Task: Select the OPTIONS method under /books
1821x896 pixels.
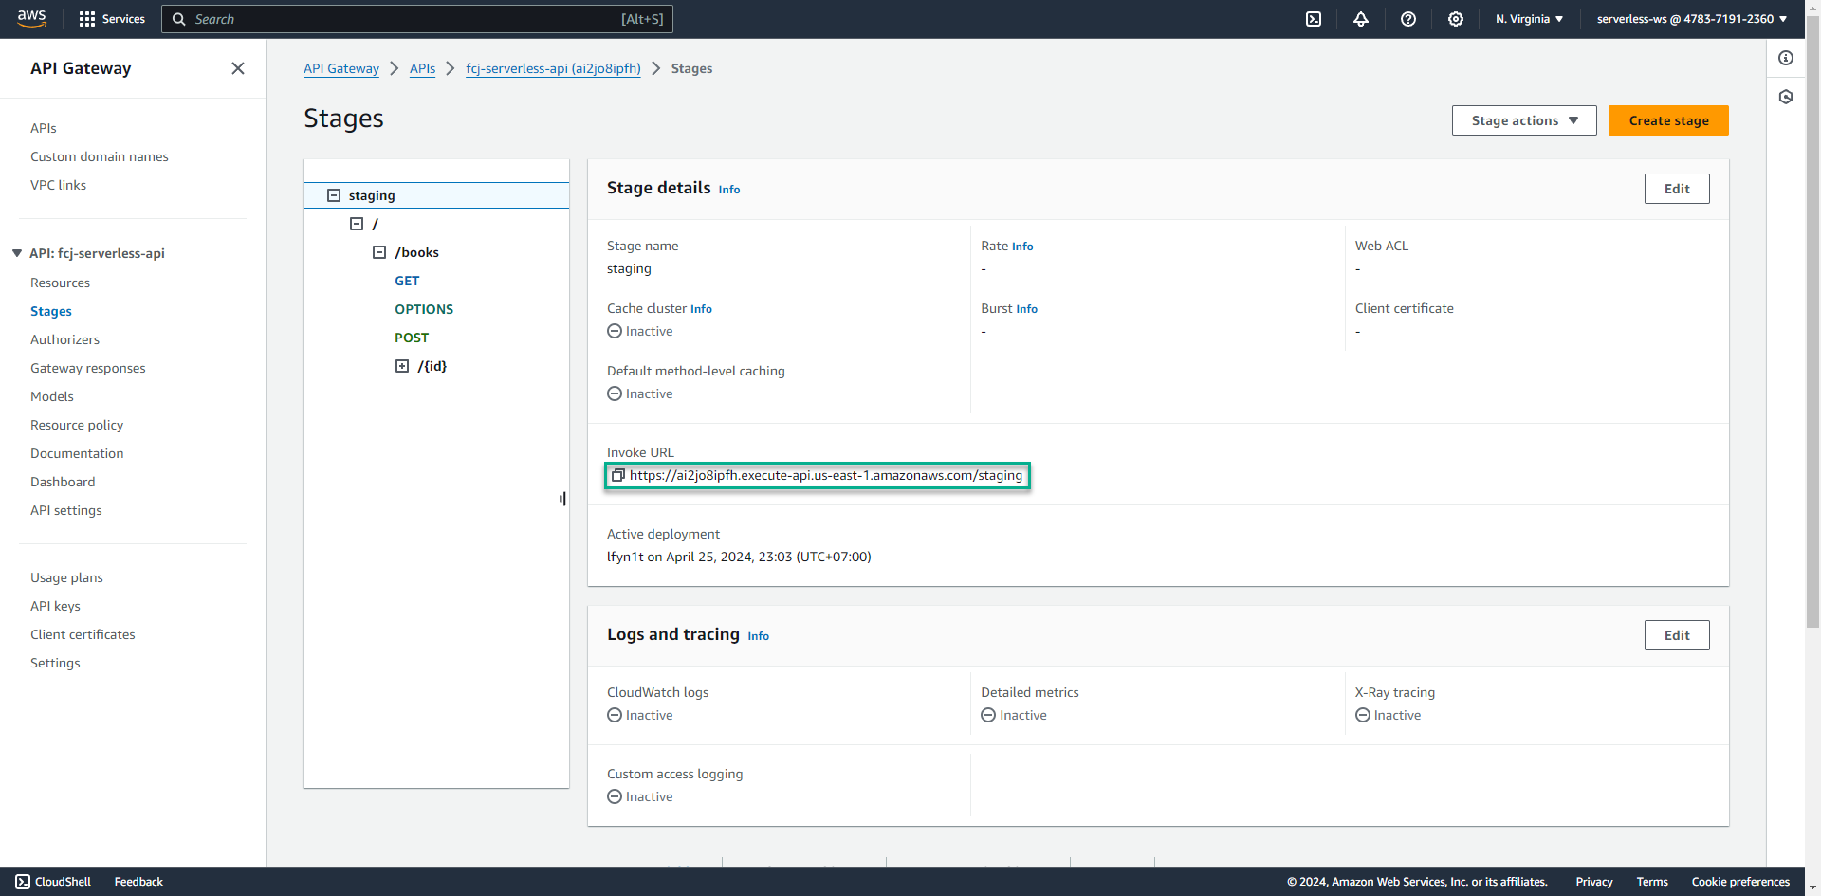Action: pos(424,309)
